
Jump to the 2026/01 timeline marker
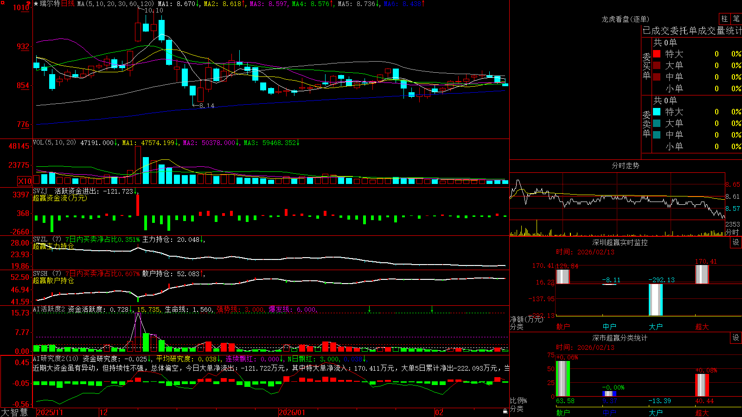point(292,412)
